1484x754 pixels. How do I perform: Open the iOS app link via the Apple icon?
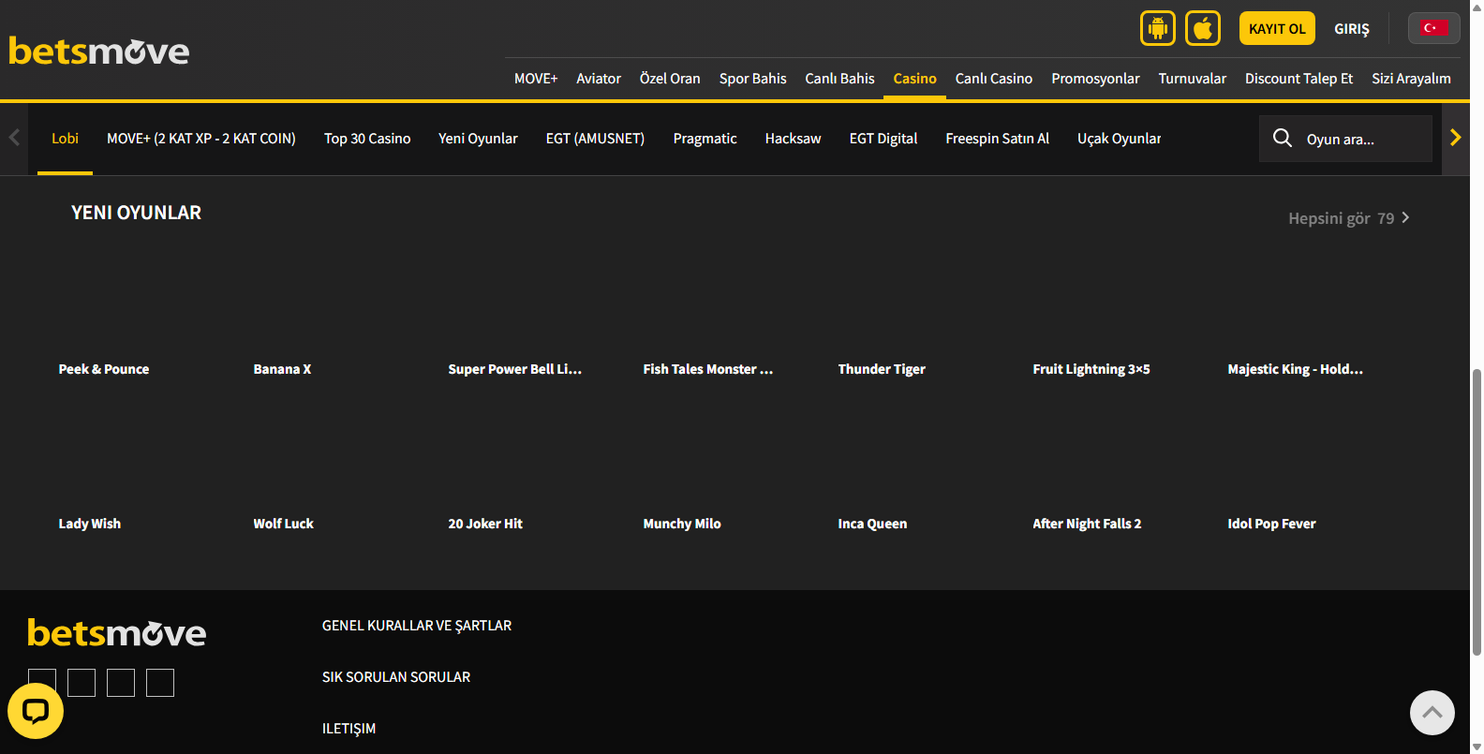tap(1203, 28)
